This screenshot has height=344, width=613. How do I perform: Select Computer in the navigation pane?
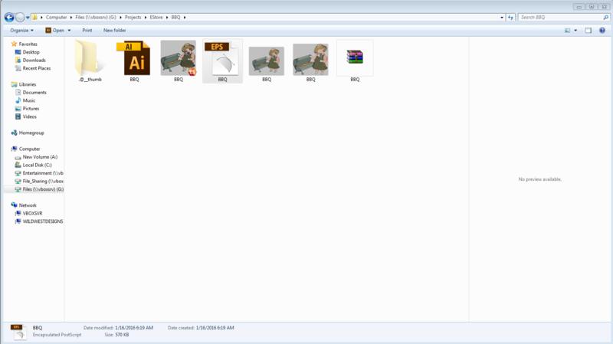click(x=29, y=149)
